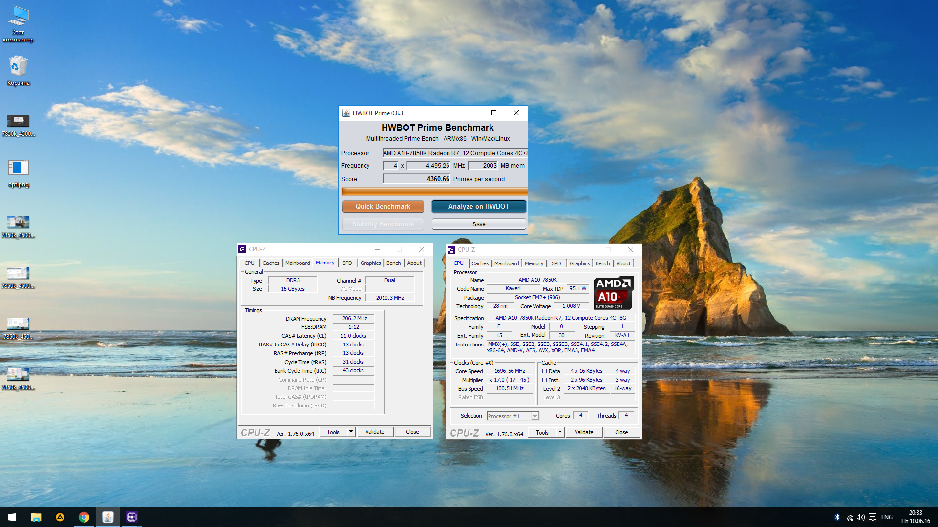Click the AMD A10 processor logo
The image size is (938, 527).
[614, 293]
